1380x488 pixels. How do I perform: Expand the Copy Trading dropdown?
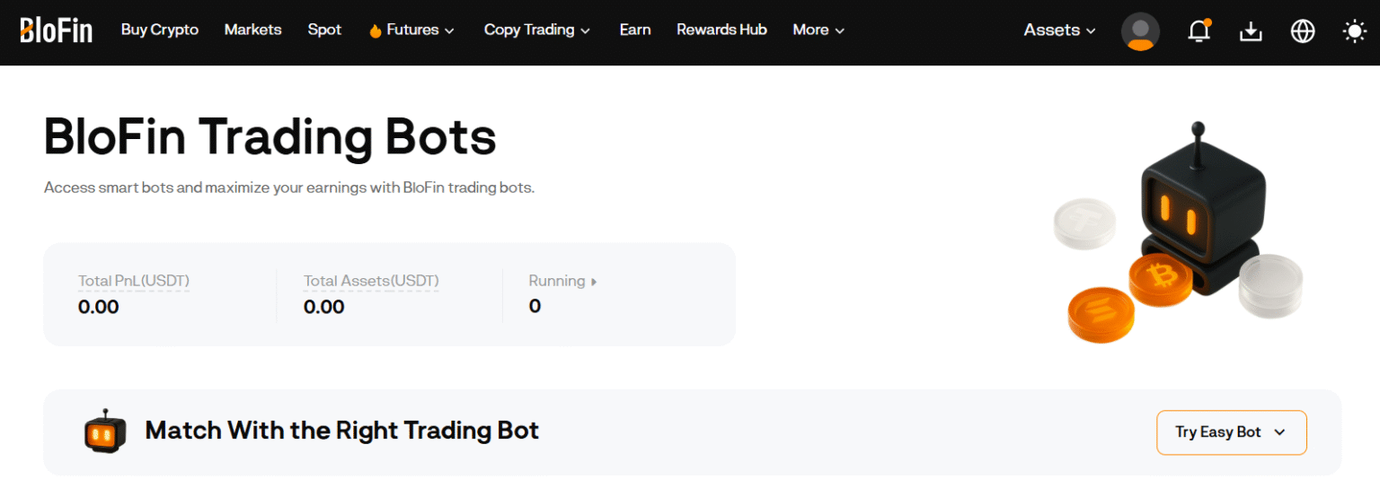pos(536,30)
